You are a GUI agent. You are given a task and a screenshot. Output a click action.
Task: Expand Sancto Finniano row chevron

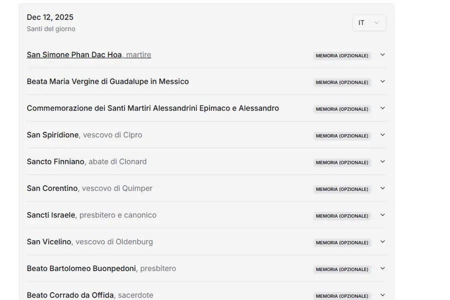click(x=382, y=162)
